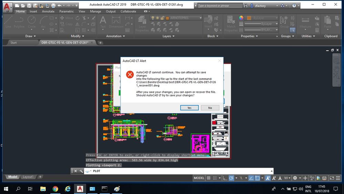Image resolution: width=344 pixels, height=194 pixels.
Task: Toggle Clean Screen in status bar
Action: (332, 178)
